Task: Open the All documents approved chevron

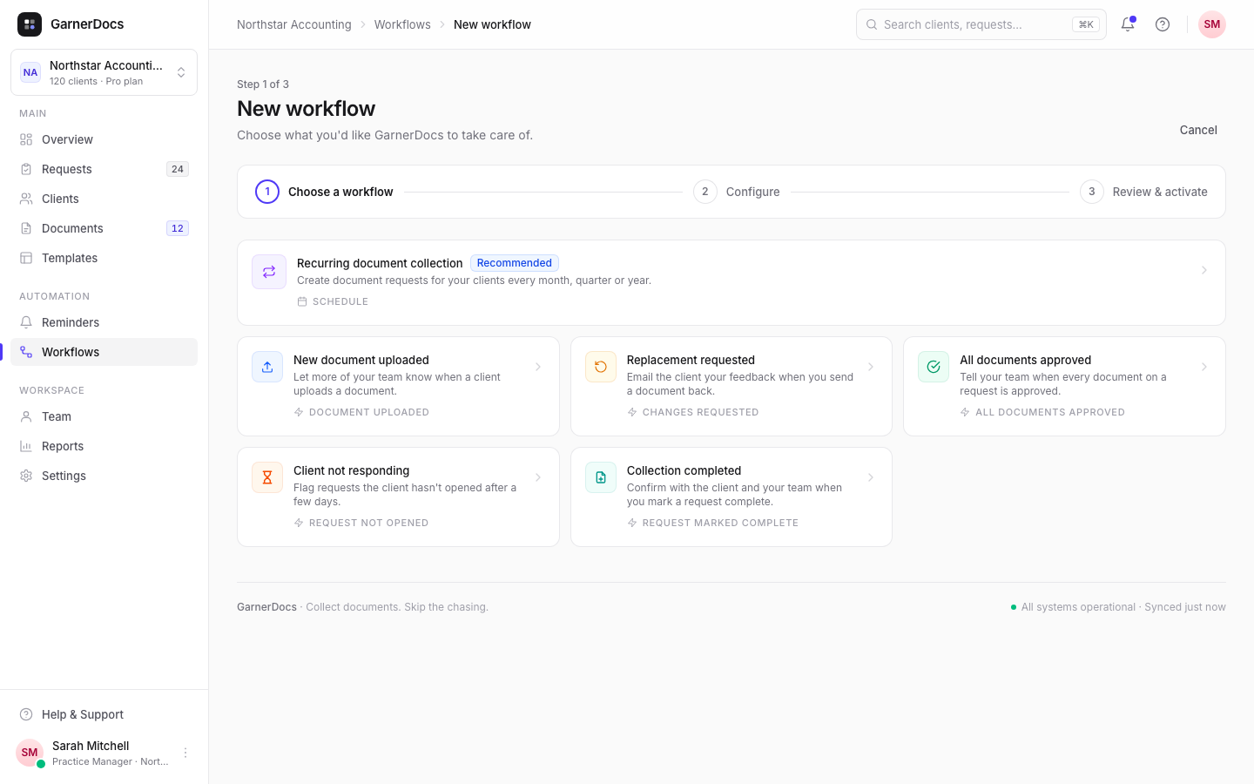Action: click(1204, 367)
